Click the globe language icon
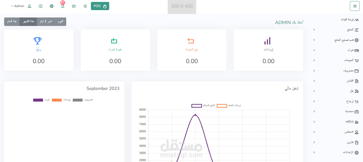The width and height of the screenshot is (363, 162). click(x=52, y=6)
